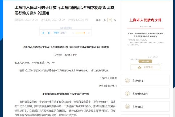
Task: Click the 印发日期 2023-01-20 text
Action: pos(26,20)
